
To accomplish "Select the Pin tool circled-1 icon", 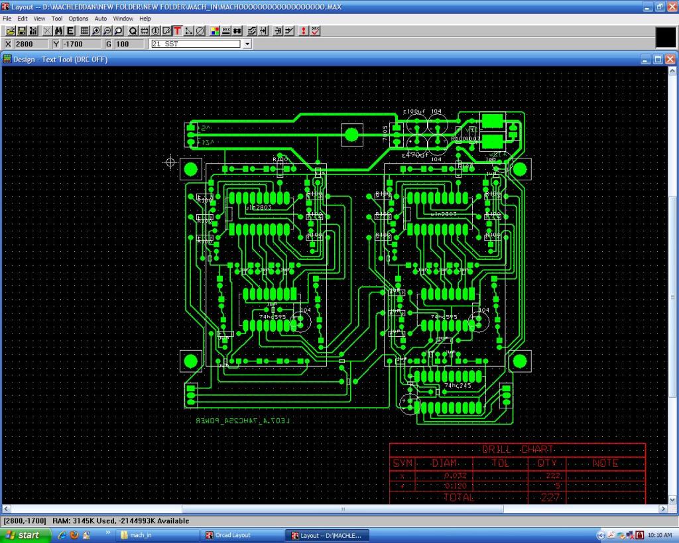I will [x=155, y=30].
